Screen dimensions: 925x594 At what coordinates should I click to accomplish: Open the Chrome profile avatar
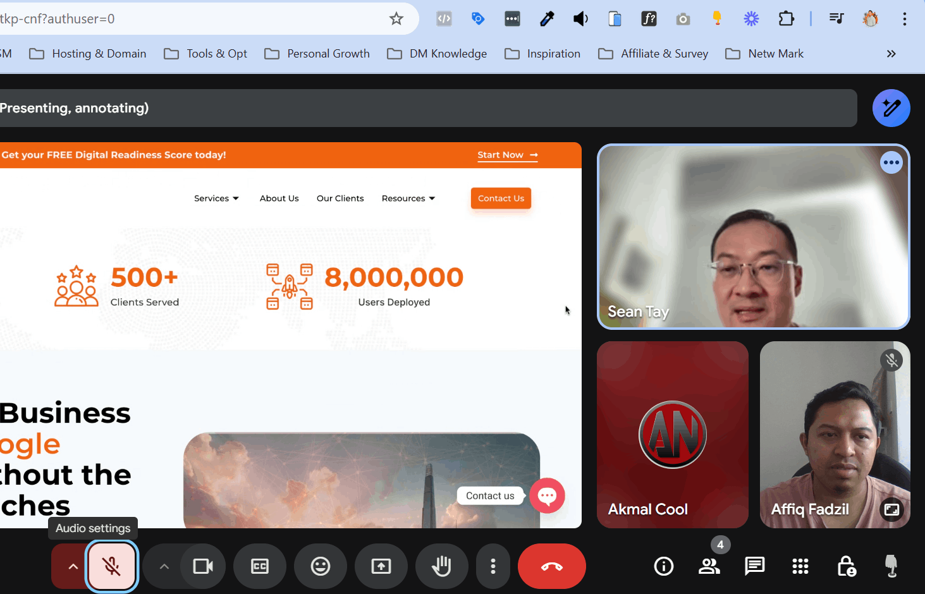pos(871,19)
